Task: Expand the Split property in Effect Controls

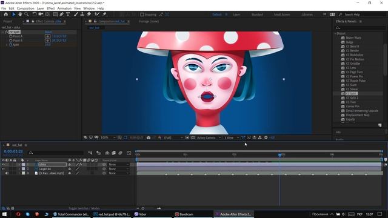Action: click(7, 45)
